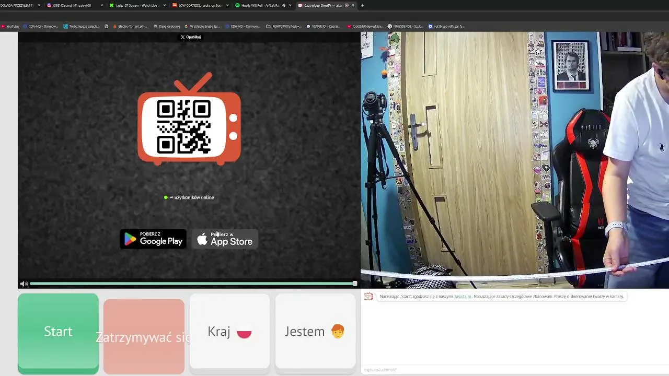Close the Czat wideo OmeTV tab

tap(353, 5)
